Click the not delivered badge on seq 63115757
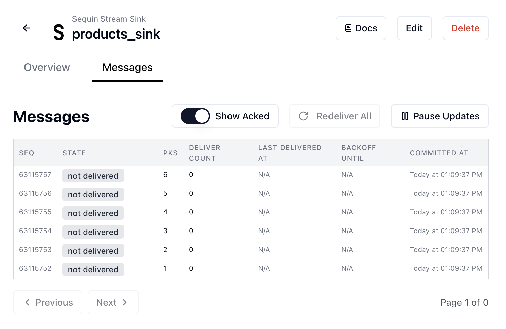 click(x=93, y=176)
